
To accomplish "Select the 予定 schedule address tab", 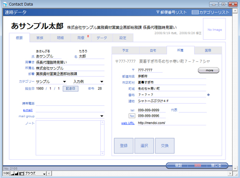I will [x=125, y=50].
